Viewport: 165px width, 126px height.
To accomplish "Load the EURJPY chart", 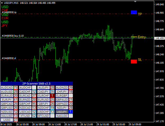I will 7,99.
